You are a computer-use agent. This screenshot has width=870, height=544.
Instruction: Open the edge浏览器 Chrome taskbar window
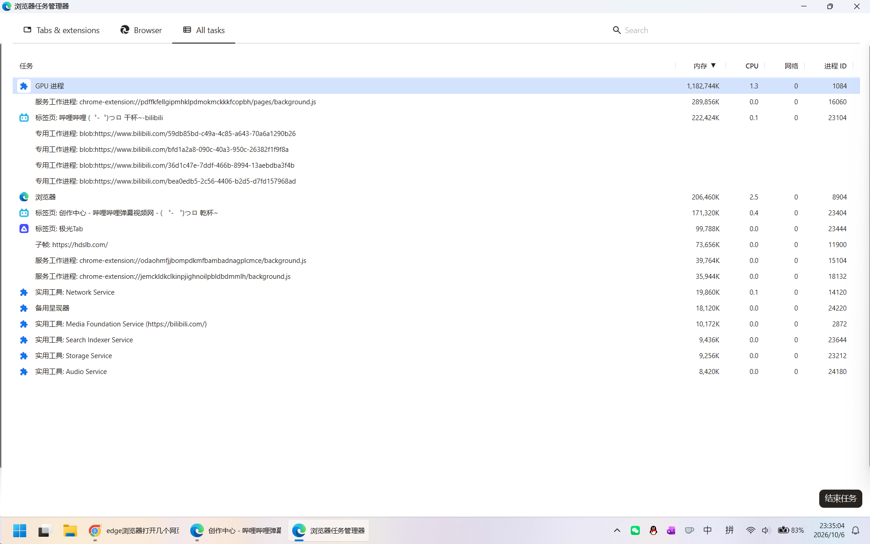point(135,530)
